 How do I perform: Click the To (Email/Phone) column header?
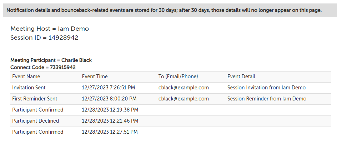pos(178,77)
